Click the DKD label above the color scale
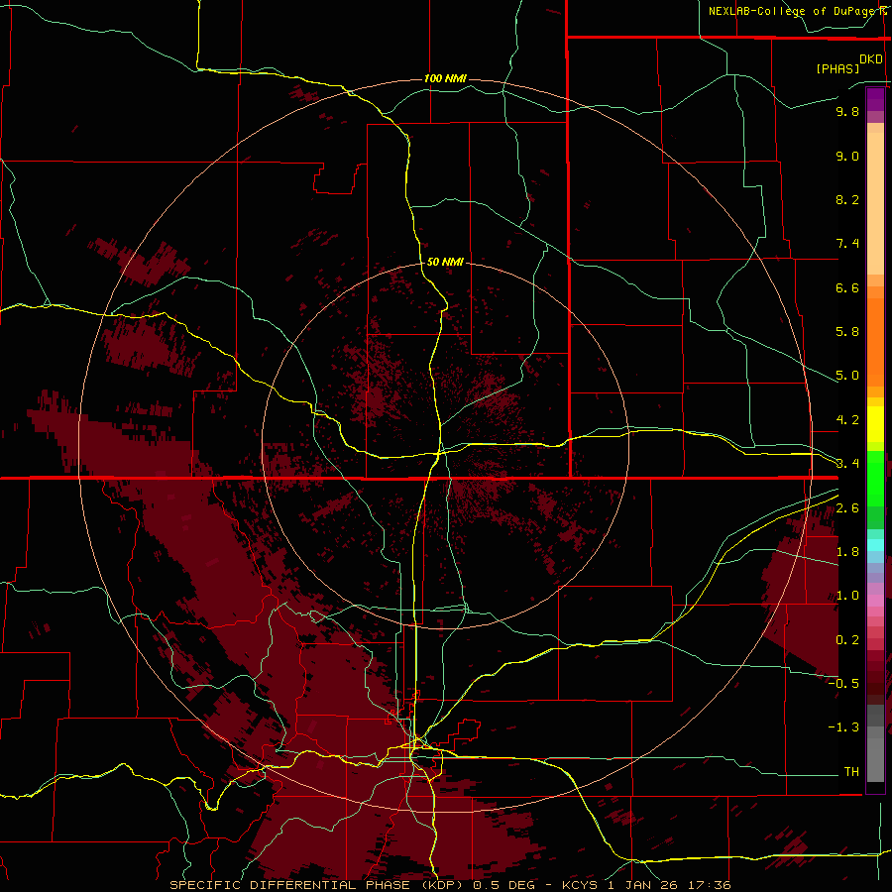Viewport: 892px width, 892px height. (x=871, y=59)
